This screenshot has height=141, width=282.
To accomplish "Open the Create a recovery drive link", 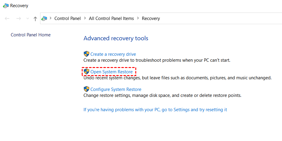I will (113, 54).
